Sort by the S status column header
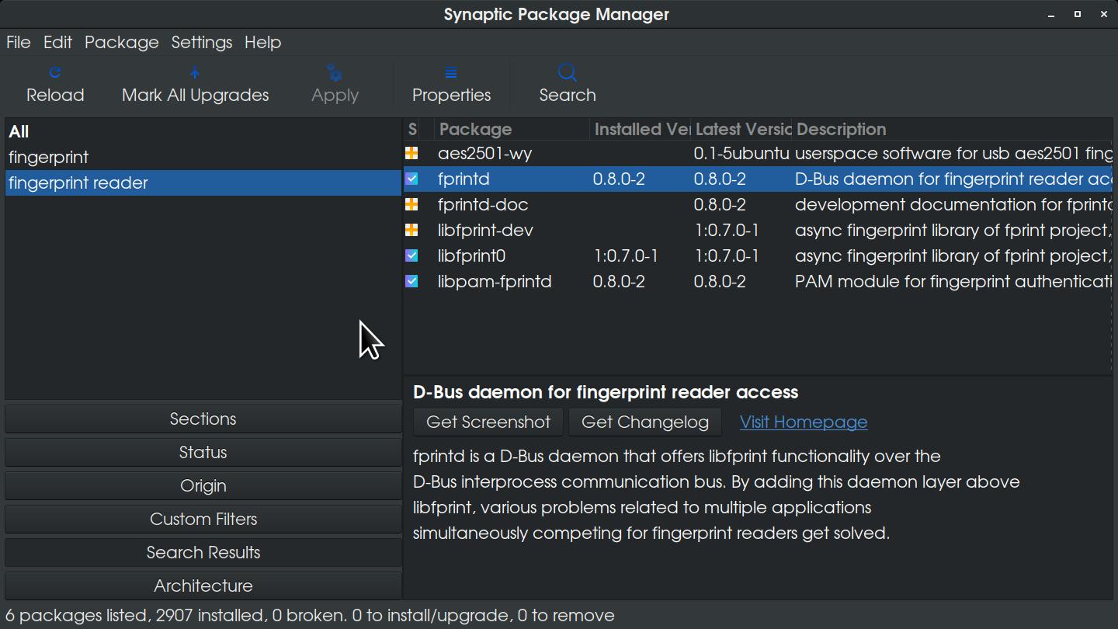This screenshot has height=629, width=1118. (412, 129)
